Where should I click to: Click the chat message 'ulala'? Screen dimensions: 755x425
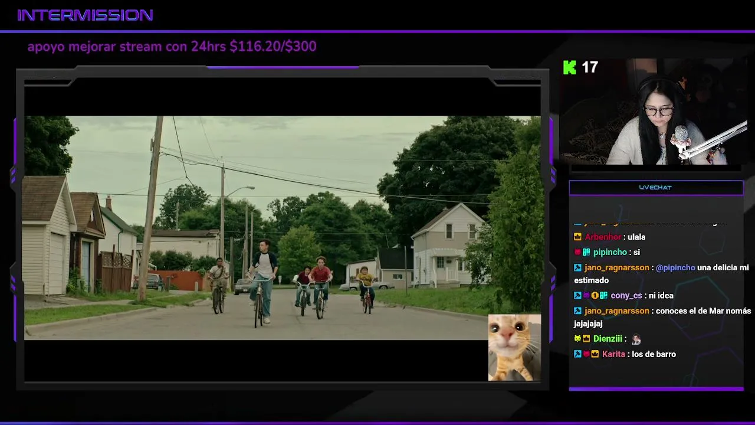(637, 237)
